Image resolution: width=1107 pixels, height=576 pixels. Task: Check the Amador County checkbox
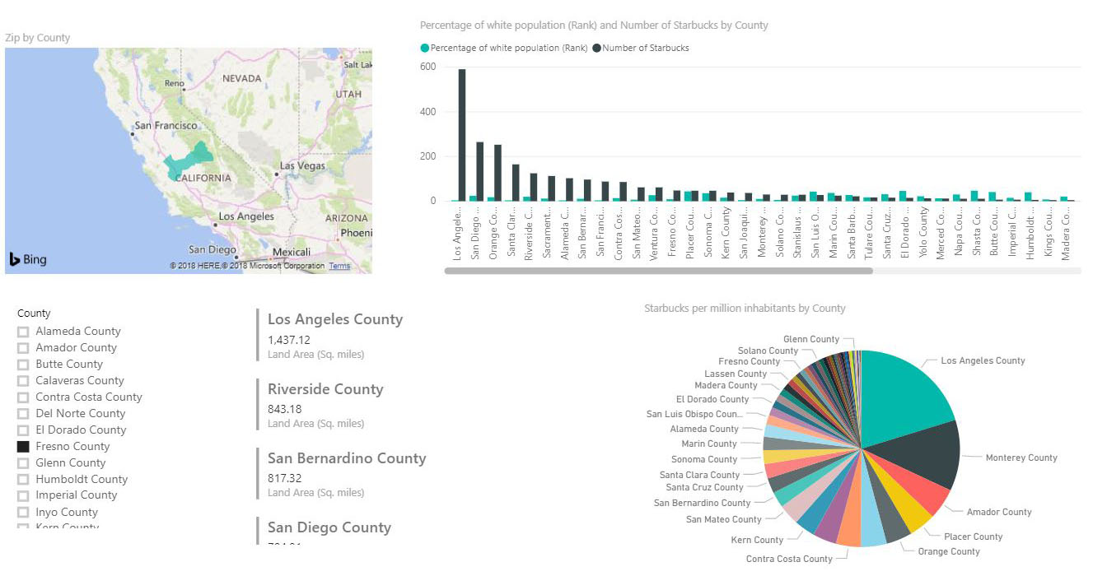click(x=23, y=348)
